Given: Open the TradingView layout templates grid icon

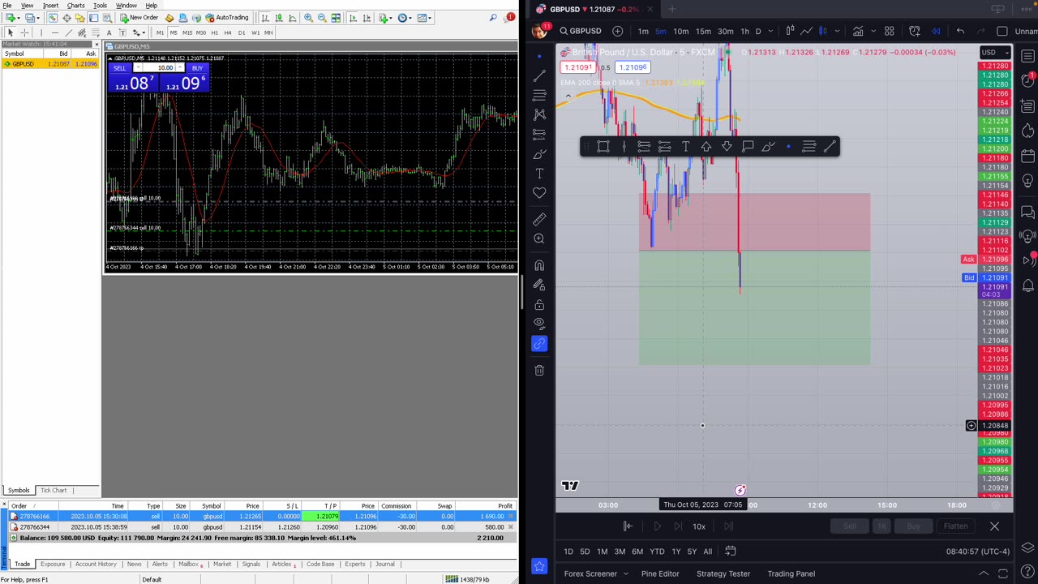Looking at the screenshot, I should pyautogui.click(x=889, y=31).
